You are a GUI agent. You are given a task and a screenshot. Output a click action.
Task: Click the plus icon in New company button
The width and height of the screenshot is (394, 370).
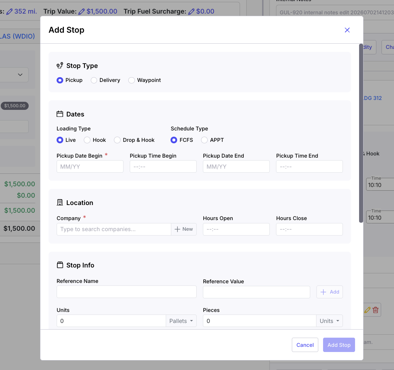coord(178,229)
